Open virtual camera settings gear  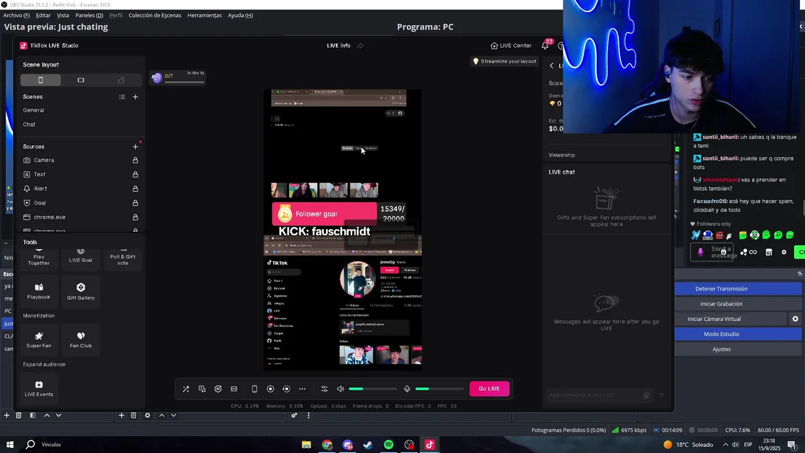click(x=795, y=319)
